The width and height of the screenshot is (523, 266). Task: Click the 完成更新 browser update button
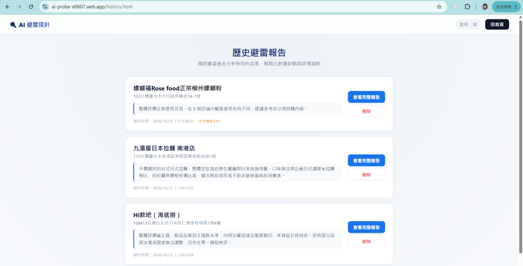pyautogui.click(x=506, y=7)
